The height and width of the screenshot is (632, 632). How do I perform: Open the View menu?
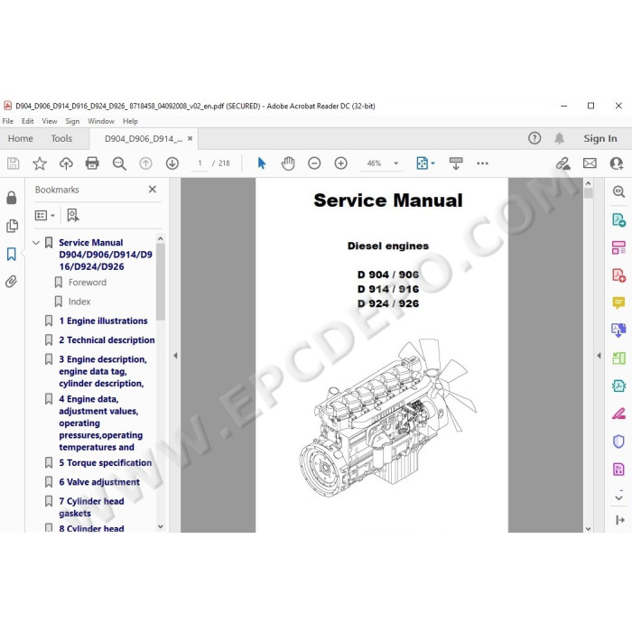click(49, 121)
